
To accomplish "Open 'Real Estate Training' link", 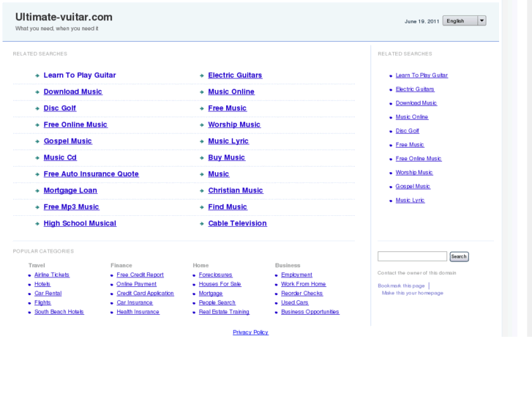I will (x=224, y=312).
